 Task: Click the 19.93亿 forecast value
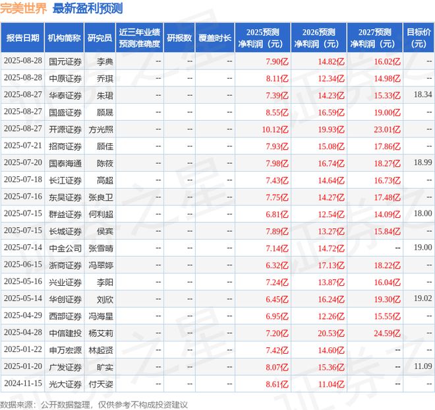pos(332,129)
